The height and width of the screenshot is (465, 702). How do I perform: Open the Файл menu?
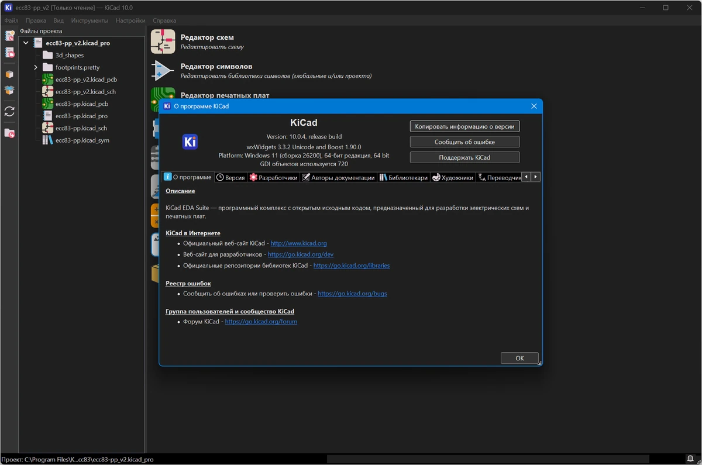(11, 20)
